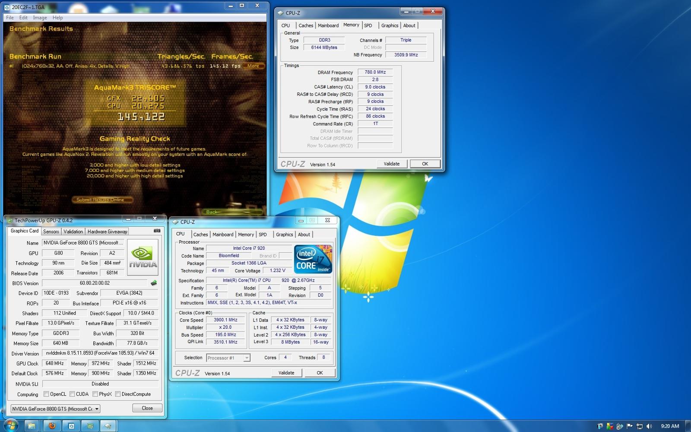Click the BIOS Version field 60.80.20.00.02
Image resolution: width=691 pixels, height=432 pixels.
[95, 283]
